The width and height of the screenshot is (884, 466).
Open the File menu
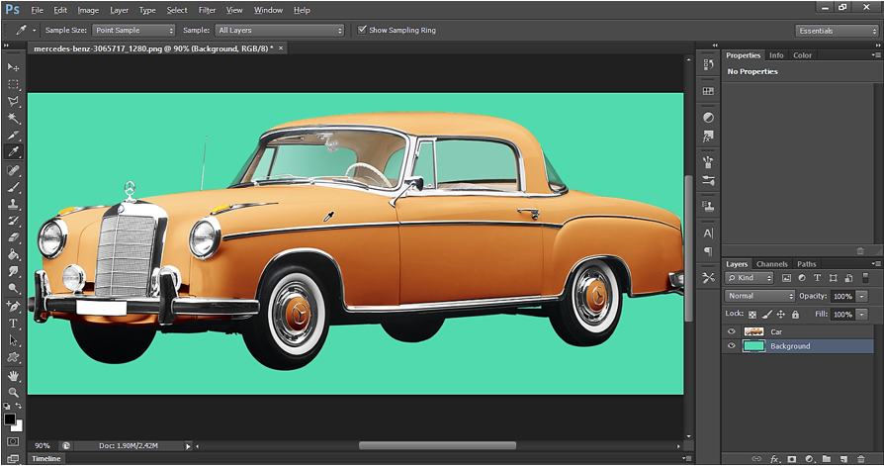[x=37, y=10]
